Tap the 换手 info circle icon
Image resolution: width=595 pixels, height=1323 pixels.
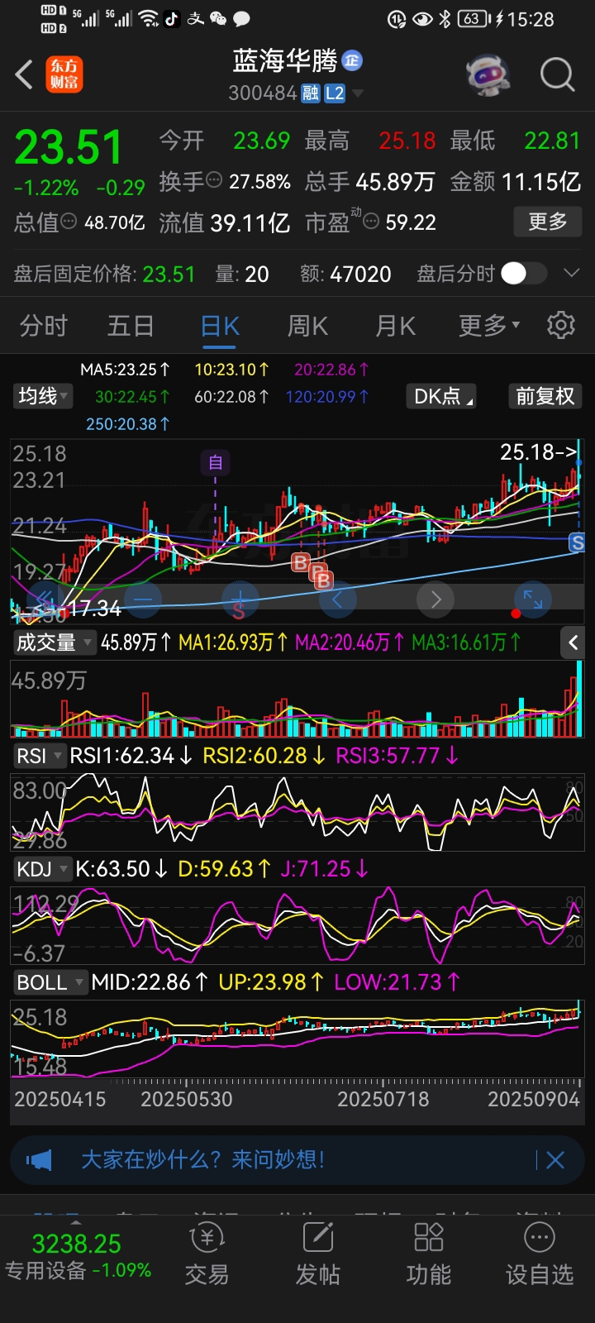point(214,179)
